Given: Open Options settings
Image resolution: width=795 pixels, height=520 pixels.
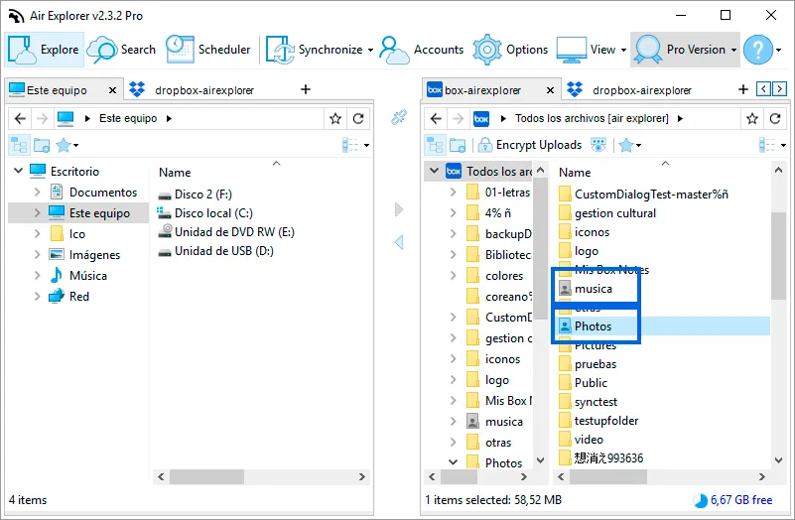Looking at the screenshot, I should pos(510,50).
